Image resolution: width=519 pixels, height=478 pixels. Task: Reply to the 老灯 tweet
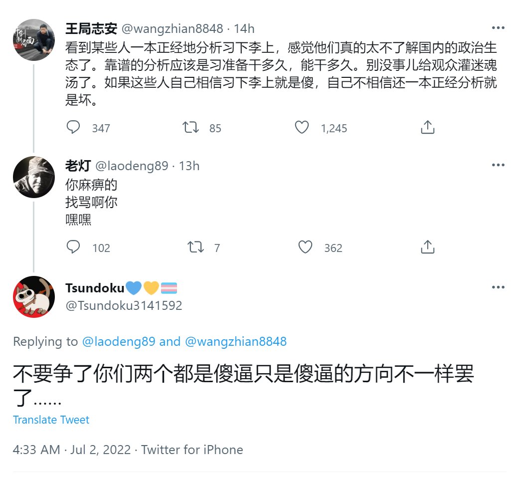73,247
